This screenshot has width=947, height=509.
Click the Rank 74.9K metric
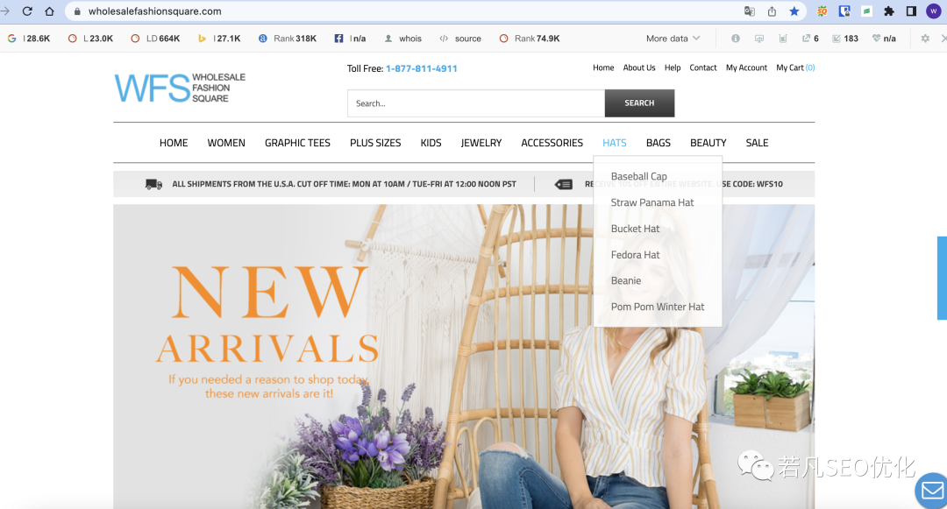[x=530, y=38]
